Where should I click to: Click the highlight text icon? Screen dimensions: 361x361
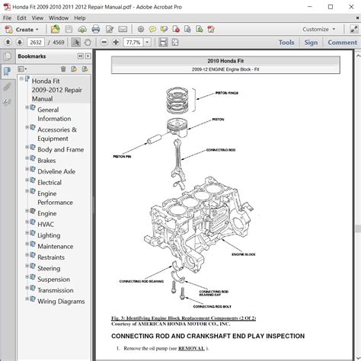(165, 30)
